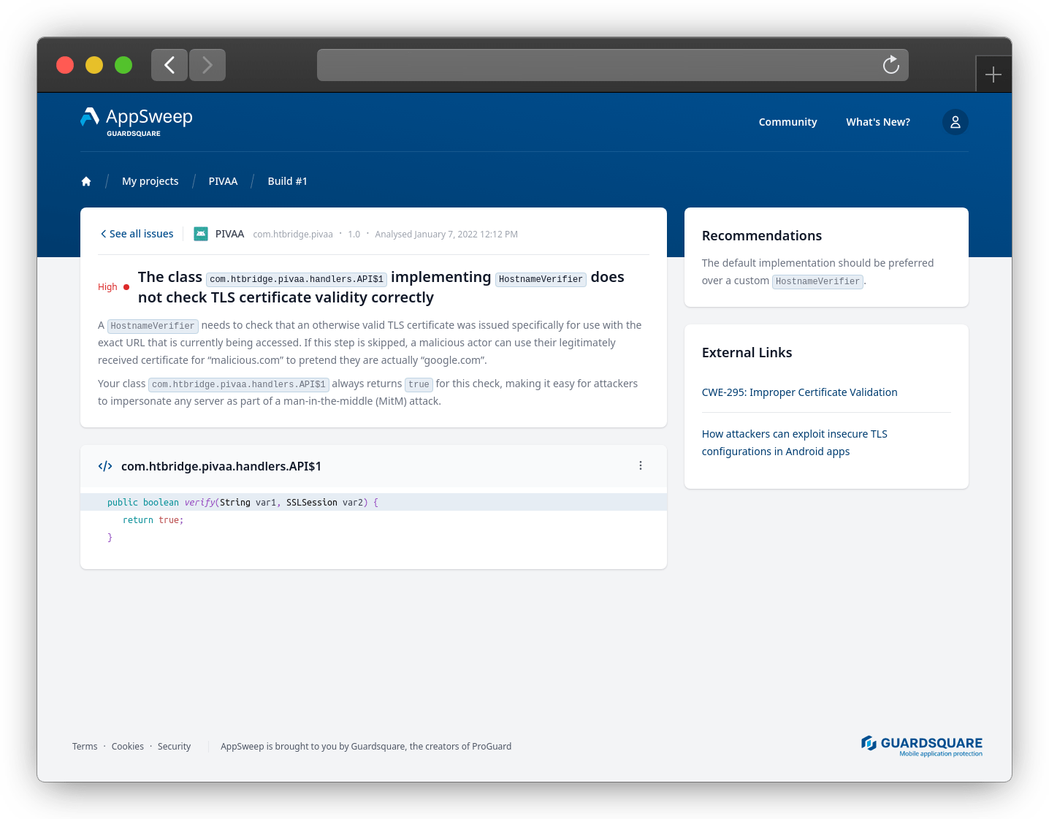Open the Security footer link
The width and height of the screenshot is (1049, 819).
(x=174, y=746)
